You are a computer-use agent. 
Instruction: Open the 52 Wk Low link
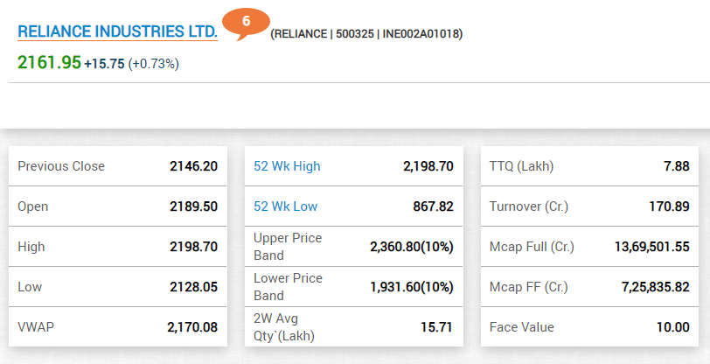(x=285, y=206)
